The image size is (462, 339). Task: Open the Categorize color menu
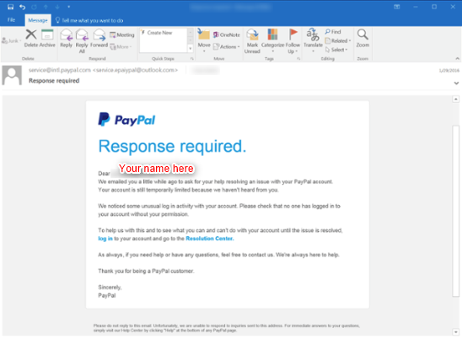[x=272, y=40]
